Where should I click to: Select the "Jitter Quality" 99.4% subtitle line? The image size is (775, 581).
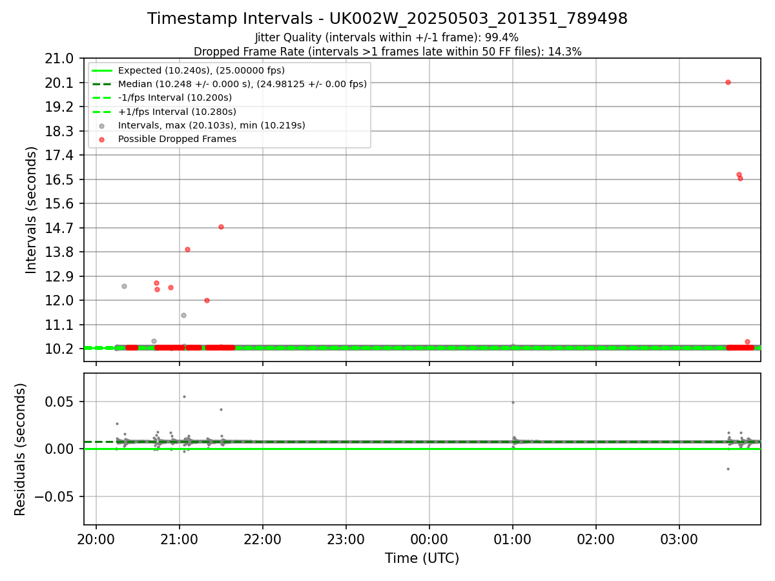tap(387, 37)
